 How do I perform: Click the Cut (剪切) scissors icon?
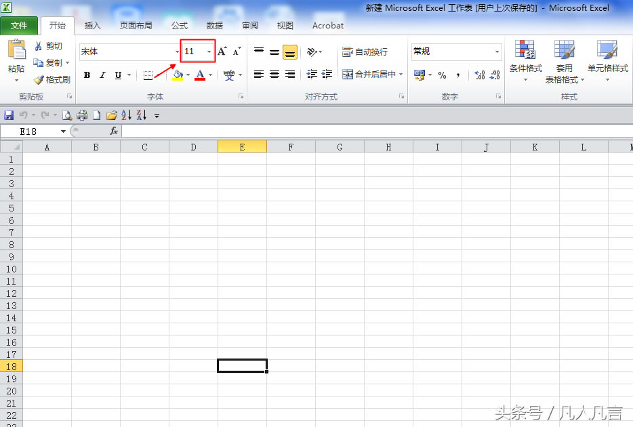point(39,46)
